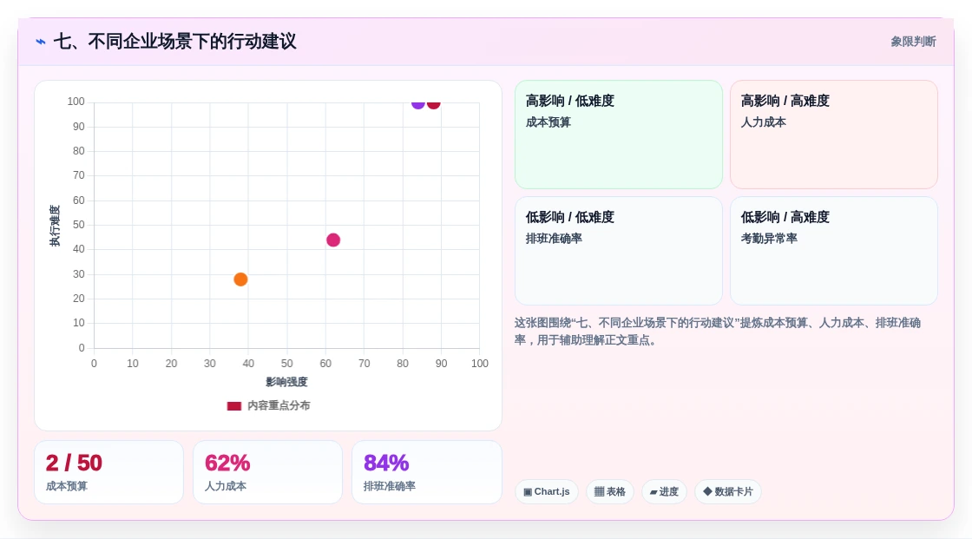Click the section title 七、不同企业场景下的行动建议

(174, 42)
